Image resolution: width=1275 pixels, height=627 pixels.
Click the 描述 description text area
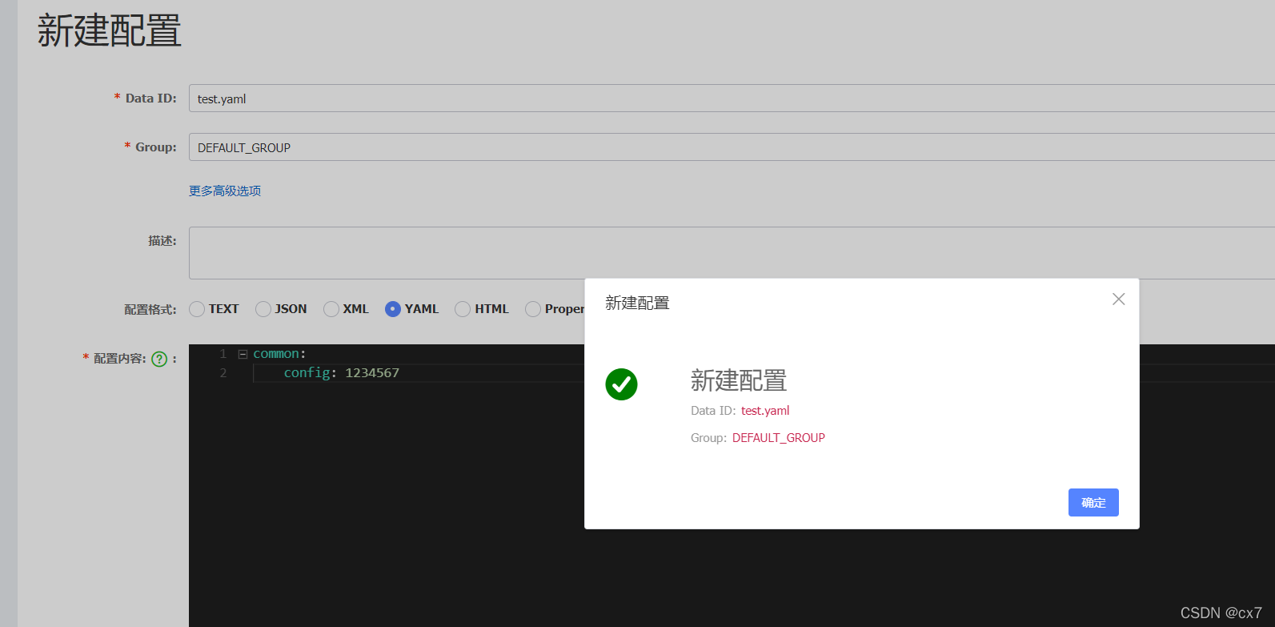click(x=732, y=253)
